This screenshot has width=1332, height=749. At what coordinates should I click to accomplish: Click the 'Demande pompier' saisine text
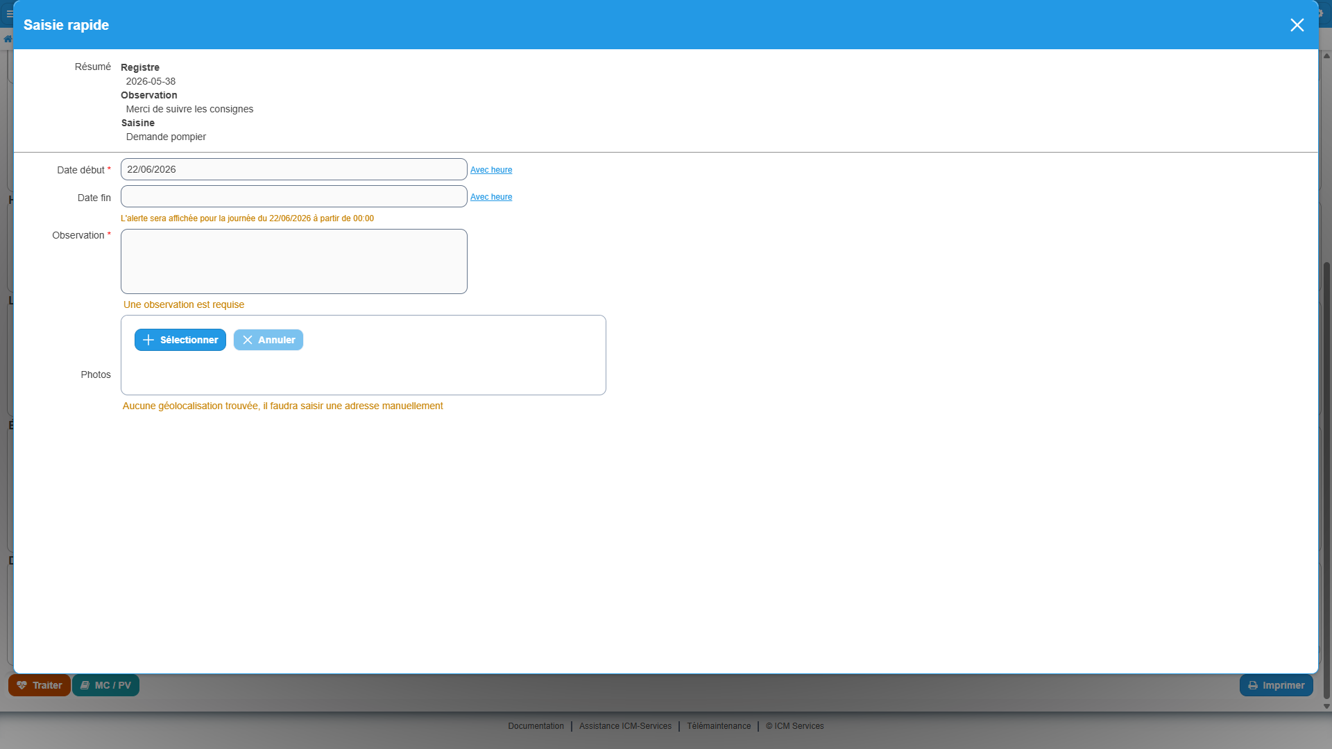(166, 137)
